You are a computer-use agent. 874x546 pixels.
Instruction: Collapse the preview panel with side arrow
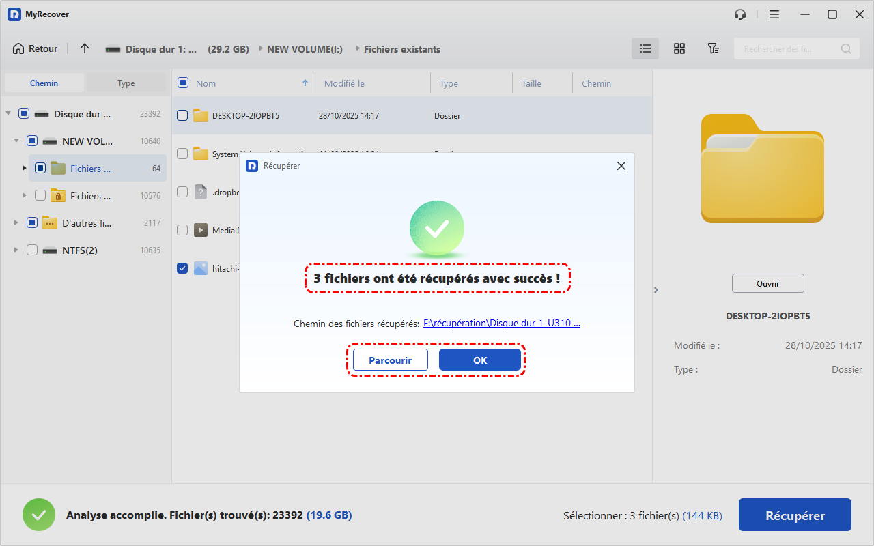coord(656,290)
